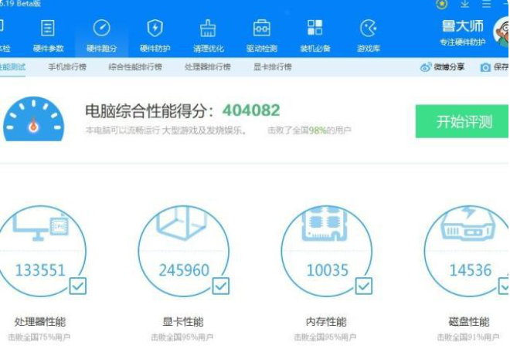The width and height of the screenshot is (510, 352).
Task: Toggle the 处理器性能 checkbox
Action: pyautogui.click(x=78, y=286)
